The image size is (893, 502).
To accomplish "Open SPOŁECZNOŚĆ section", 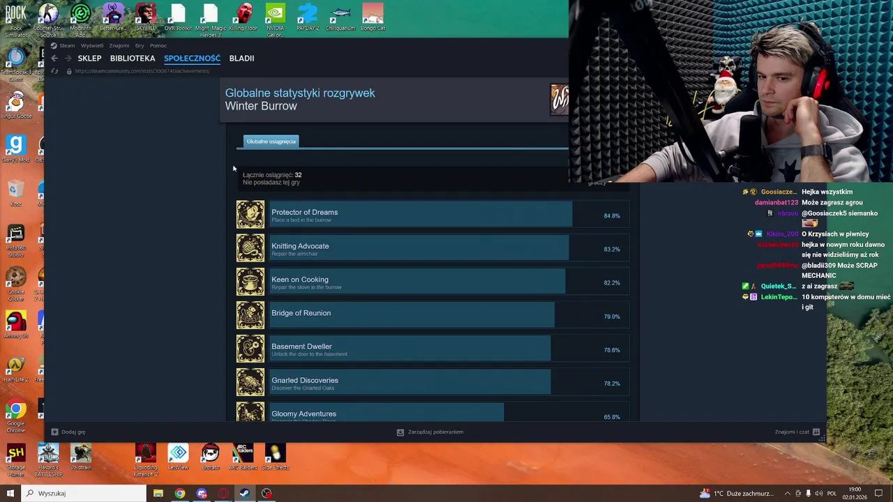I will 192,59.
